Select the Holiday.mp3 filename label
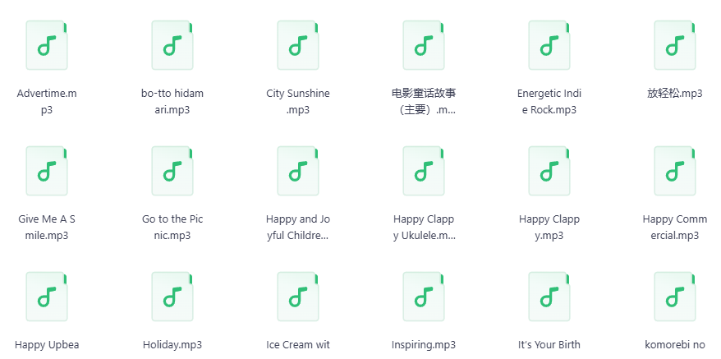Image resolution: width=721 pixels, height=359 pixels. 172,345
